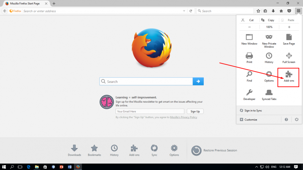Enter Full Screen mode
This screenshot has height=170, width=303.
[289, 58]
